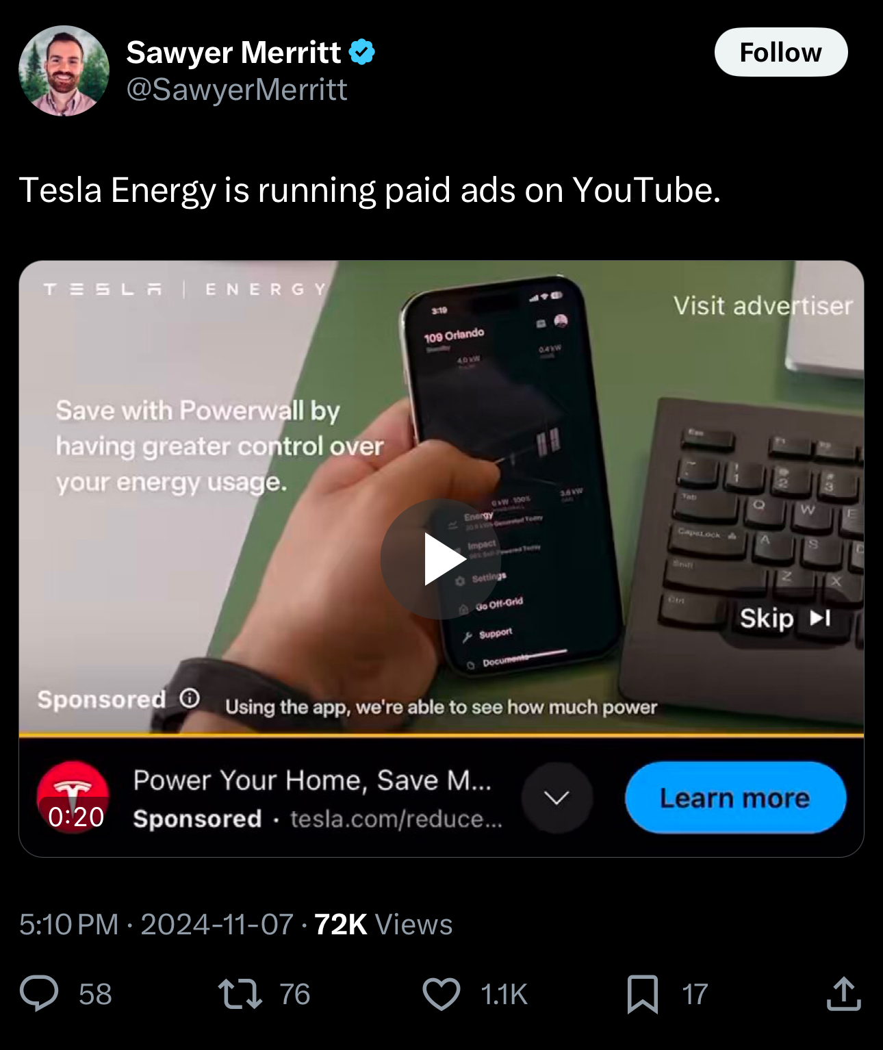Play the embedded video
This screenshot has width=883, height=1050.
(x=440, y=559)
